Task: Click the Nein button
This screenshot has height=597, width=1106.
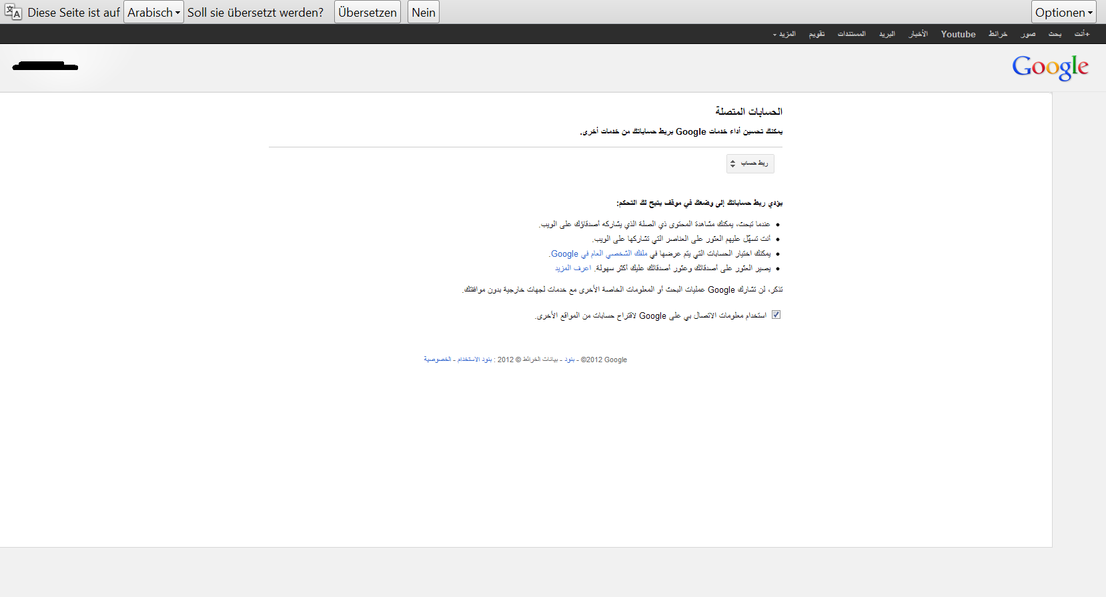Action: pyautogui.click(x=424, y=12)
